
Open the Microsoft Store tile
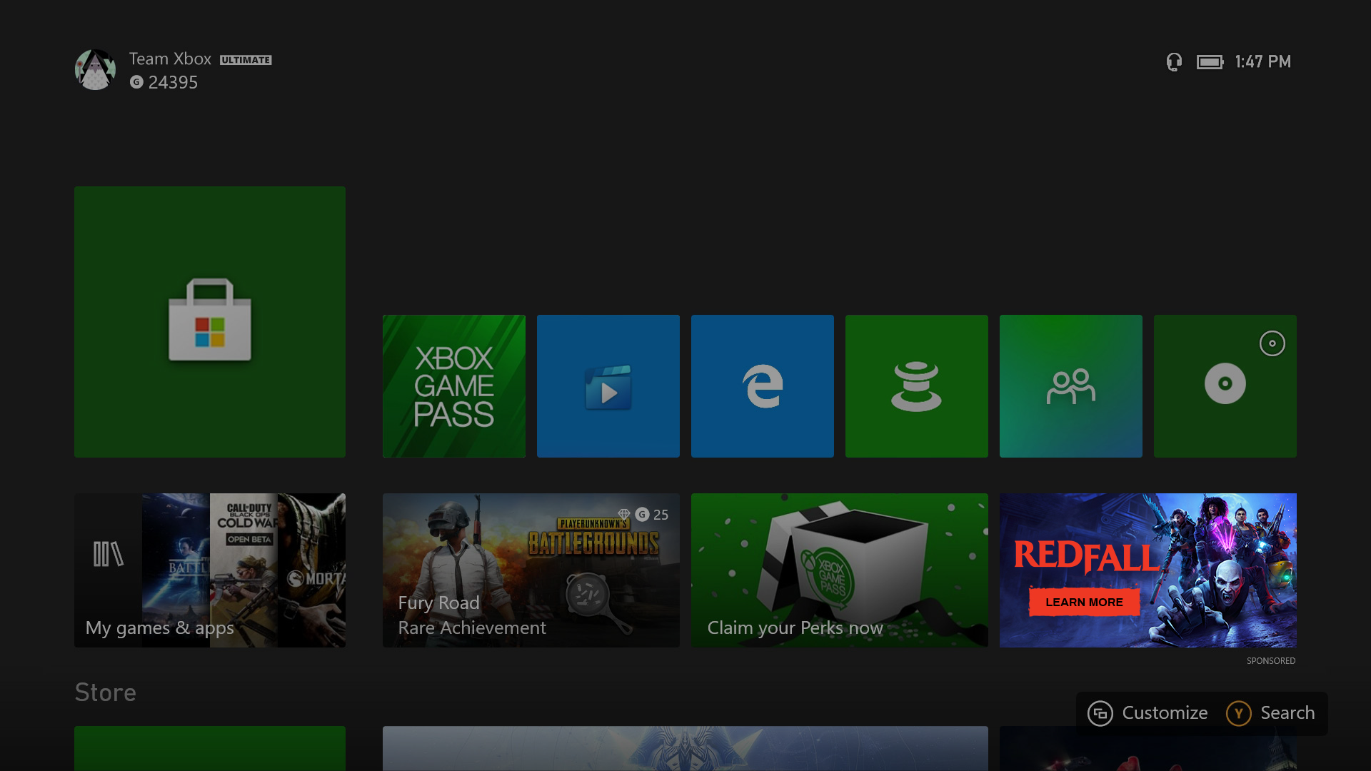(x=209, y=321)
